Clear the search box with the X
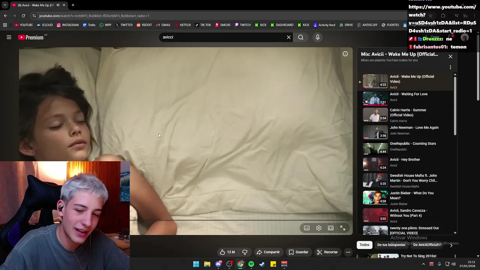Image resolution: width=480 pixels, height=270 pixels. (289, 37)
